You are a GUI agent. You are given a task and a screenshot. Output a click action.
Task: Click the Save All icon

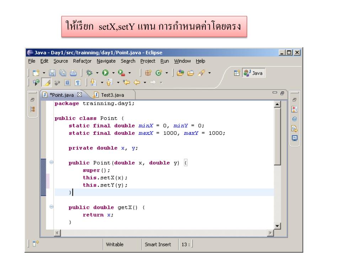click(63, 73)
